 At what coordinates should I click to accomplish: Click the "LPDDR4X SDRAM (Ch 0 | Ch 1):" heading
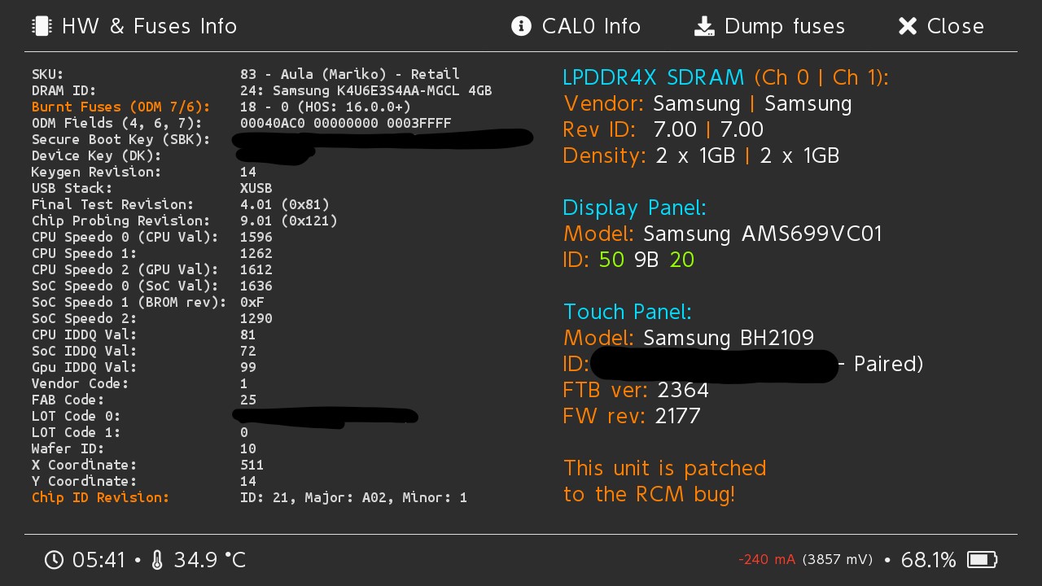(726, 77)
